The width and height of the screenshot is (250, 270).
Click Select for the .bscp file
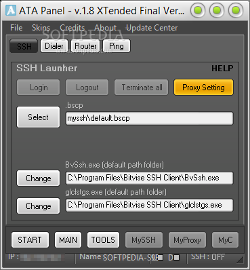click(x=38, y=117)
